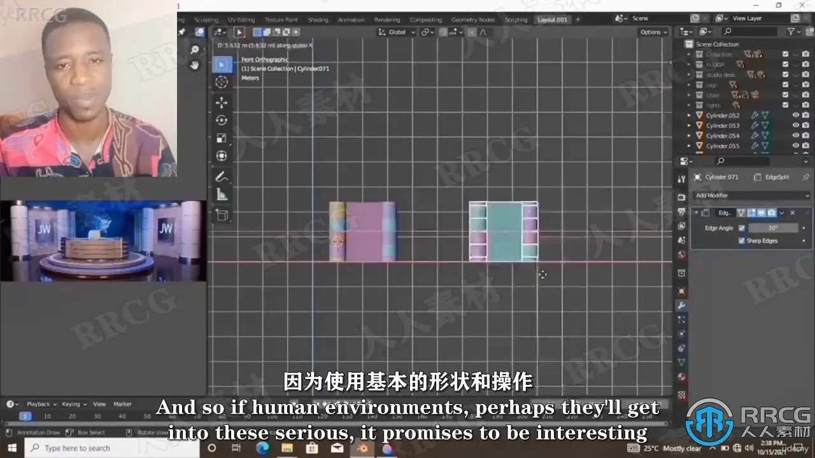
Task: Open the Particles properties tab
Action: 682,320
